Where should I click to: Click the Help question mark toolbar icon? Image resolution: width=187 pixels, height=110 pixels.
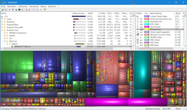tap(45, 10)
